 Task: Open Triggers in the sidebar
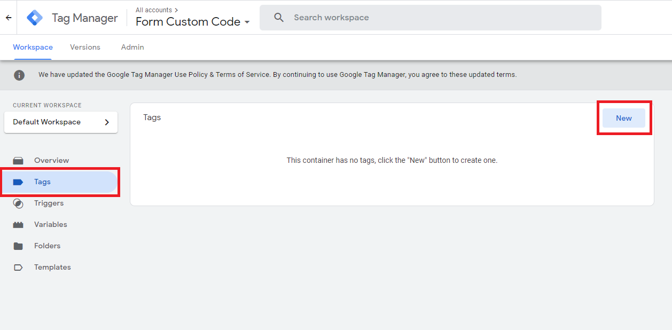coord(60,203)
